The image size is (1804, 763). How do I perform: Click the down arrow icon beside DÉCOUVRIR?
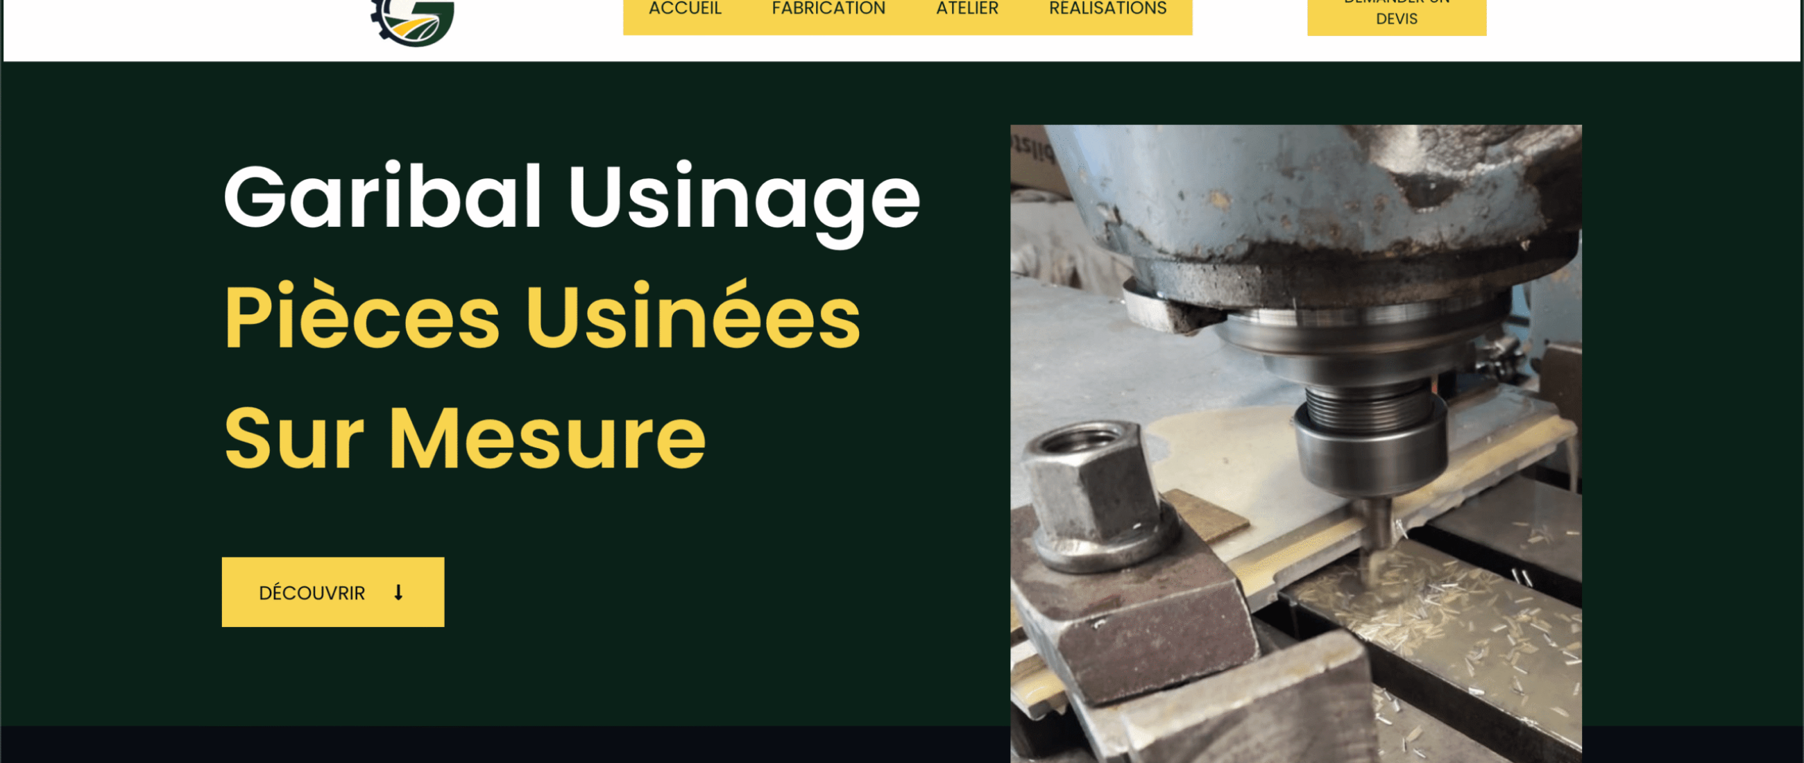click(x=398, y=592)
